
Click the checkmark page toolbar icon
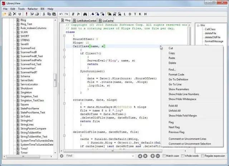(32, 14)
